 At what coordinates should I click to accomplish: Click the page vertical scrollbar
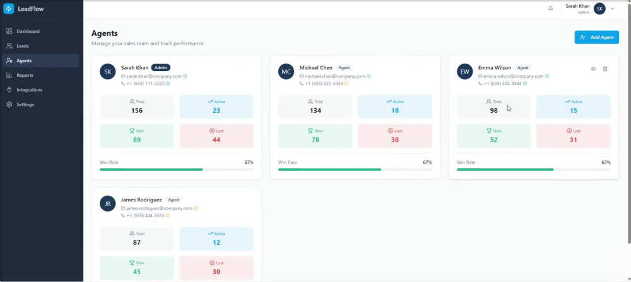click(x=629, y=125)
